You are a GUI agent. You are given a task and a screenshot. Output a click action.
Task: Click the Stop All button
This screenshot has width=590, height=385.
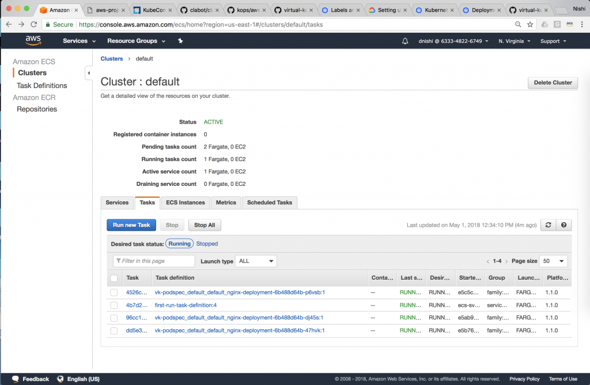205,225
